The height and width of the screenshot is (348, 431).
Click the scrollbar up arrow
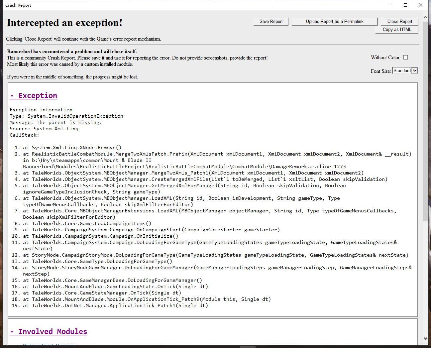425,17
